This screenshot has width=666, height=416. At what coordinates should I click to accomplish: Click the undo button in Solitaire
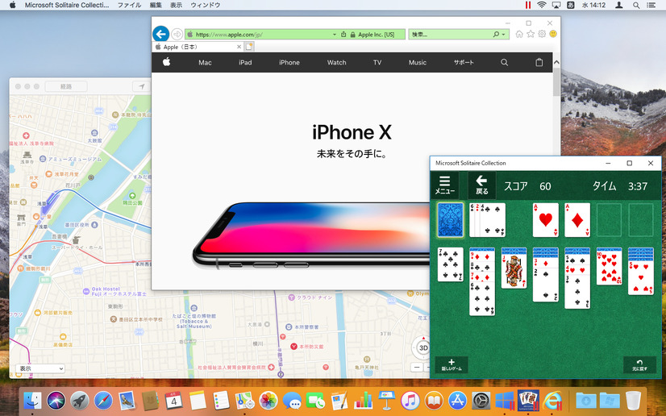click(639, 364)
